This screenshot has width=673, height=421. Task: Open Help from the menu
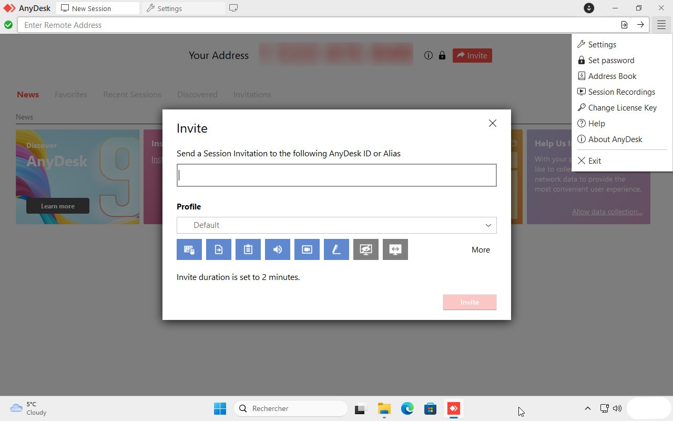622,124
